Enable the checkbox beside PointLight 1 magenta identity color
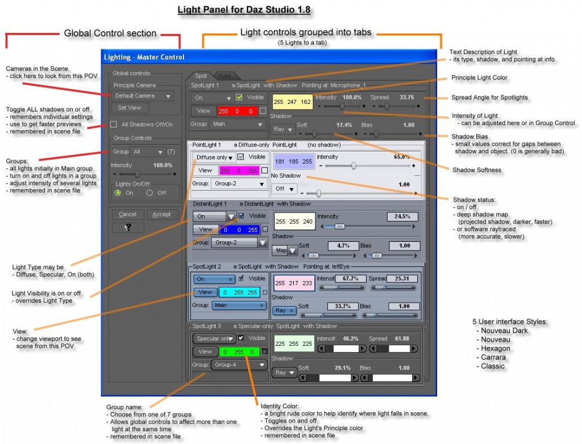Screen dimensions: 582x444 pos(265,170)
